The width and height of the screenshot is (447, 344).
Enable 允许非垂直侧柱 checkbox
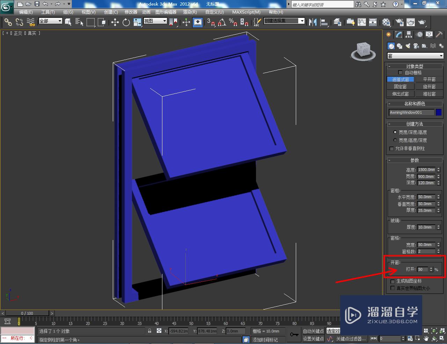pos(391,149)
